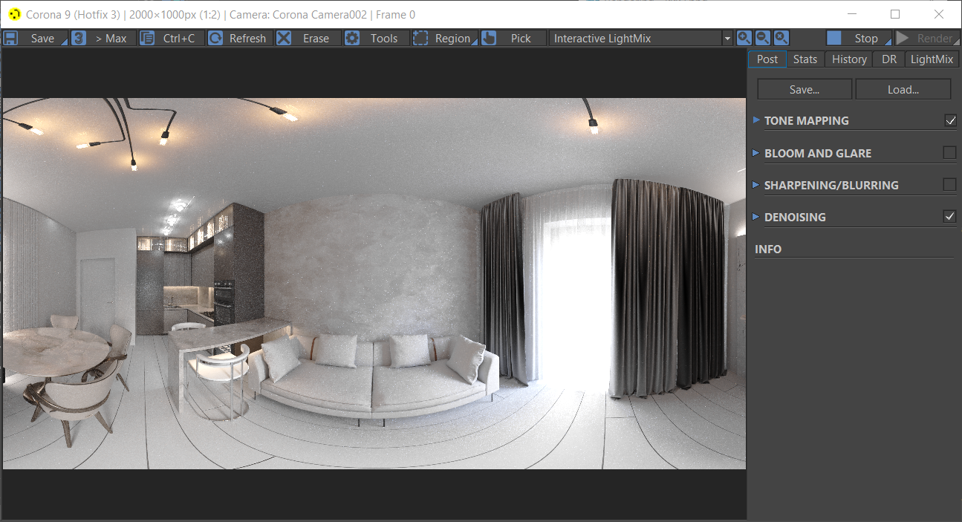Click the zoom to fit magnifier icon
Image resolution: width=962 pixels, height=522 pixels.
pos(781,38)
